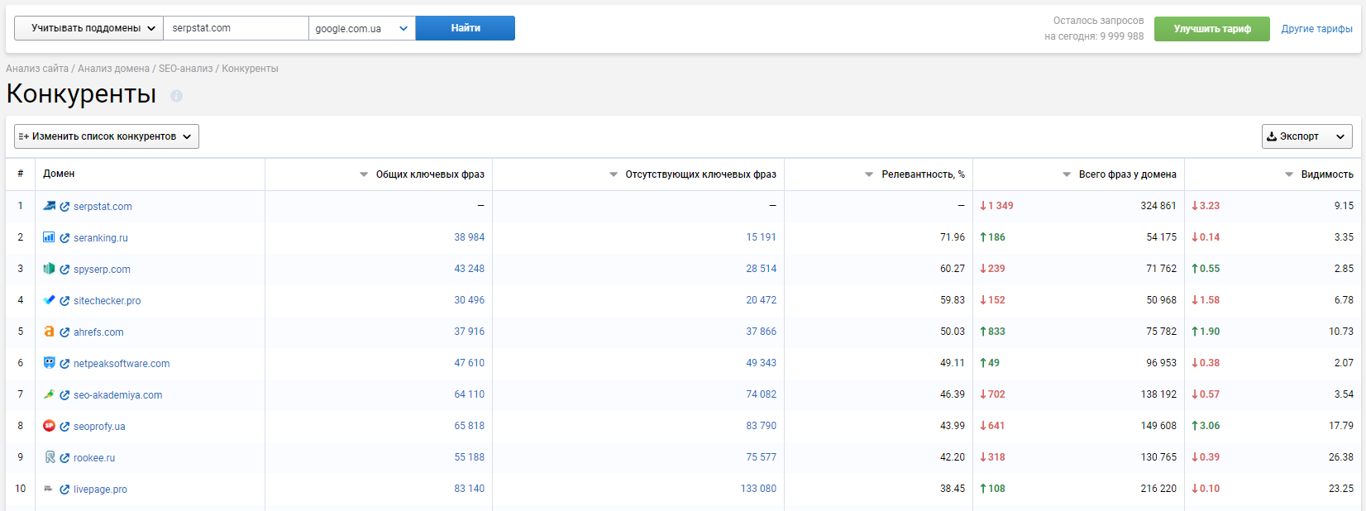Click the red seoprofy.ua favicon

click(49, 426)
